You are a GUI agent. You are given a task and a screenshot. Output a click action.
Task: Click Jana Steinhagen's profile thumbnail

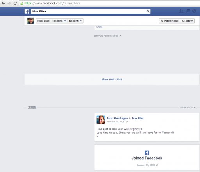101,120
